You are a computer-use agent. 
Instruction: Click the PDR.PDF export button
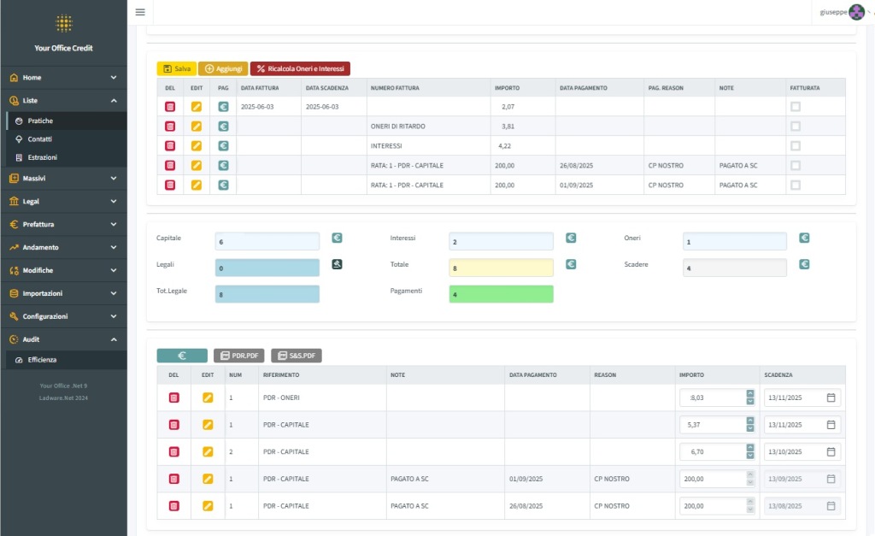(x=238, y=356)
